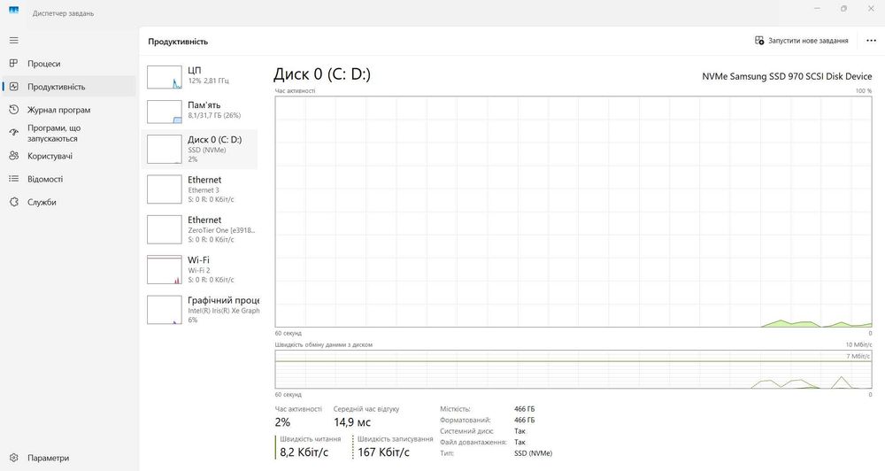This screenshot has width=885, height=471.
Task: Open the Служби page
Action: pyautogui.click(x=69, y=202)
